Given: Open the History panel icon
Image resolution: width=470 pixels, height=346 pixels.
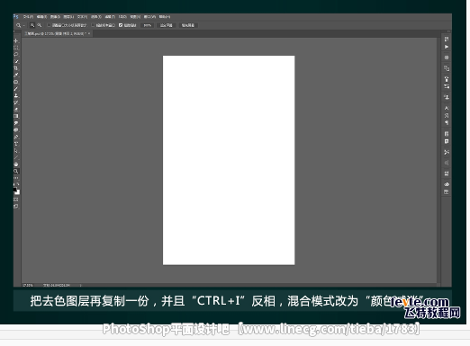Looking at the screenshot, I should coord(447,40).
